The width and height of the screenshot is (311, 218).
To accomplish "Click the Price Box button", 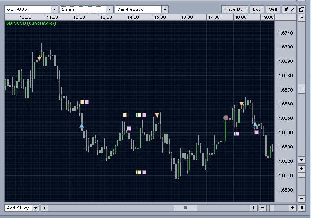I will 235,9.
